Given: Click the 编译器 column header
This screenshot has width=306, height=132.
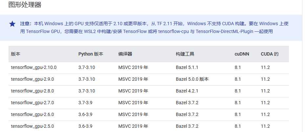Looking at the screenshot, I should point(125,54).
